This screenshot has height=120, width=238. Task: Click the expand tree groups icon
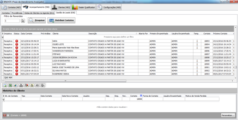click(43, 86)
